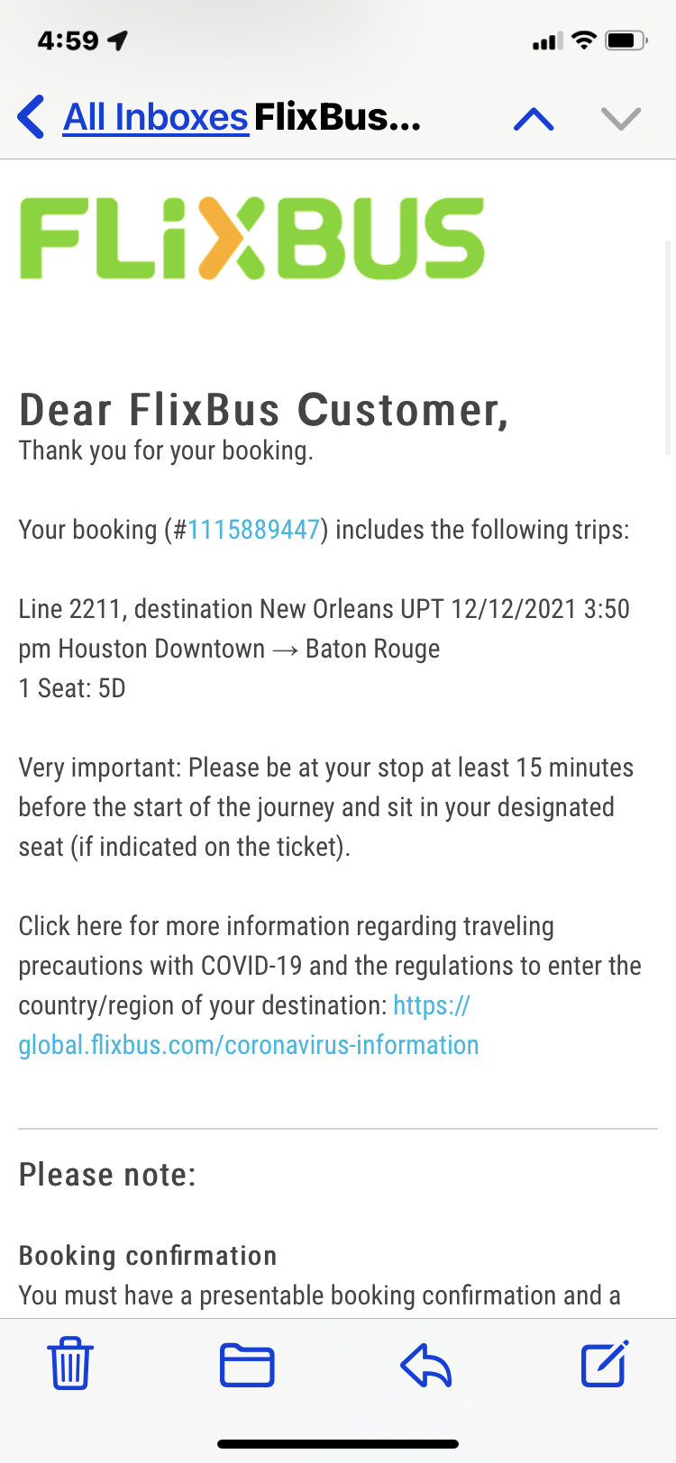Image resolution: width=676 pixels, height=1463 pixels.
Task: Tap the email subject title FlixBus...
Action: (337, 117)
